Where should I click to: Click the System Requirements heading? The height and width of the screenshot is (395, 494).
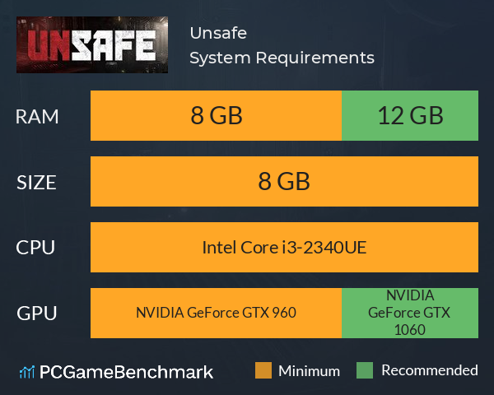coord(282,58)
